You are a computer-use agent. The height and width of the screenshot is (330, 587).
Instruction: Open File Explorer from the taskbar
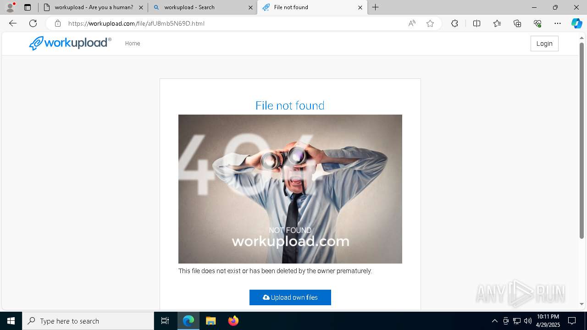click(211, 321)
